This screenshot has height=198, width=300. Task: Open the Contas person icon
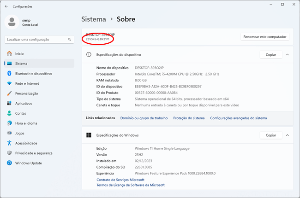click(9, 113)
